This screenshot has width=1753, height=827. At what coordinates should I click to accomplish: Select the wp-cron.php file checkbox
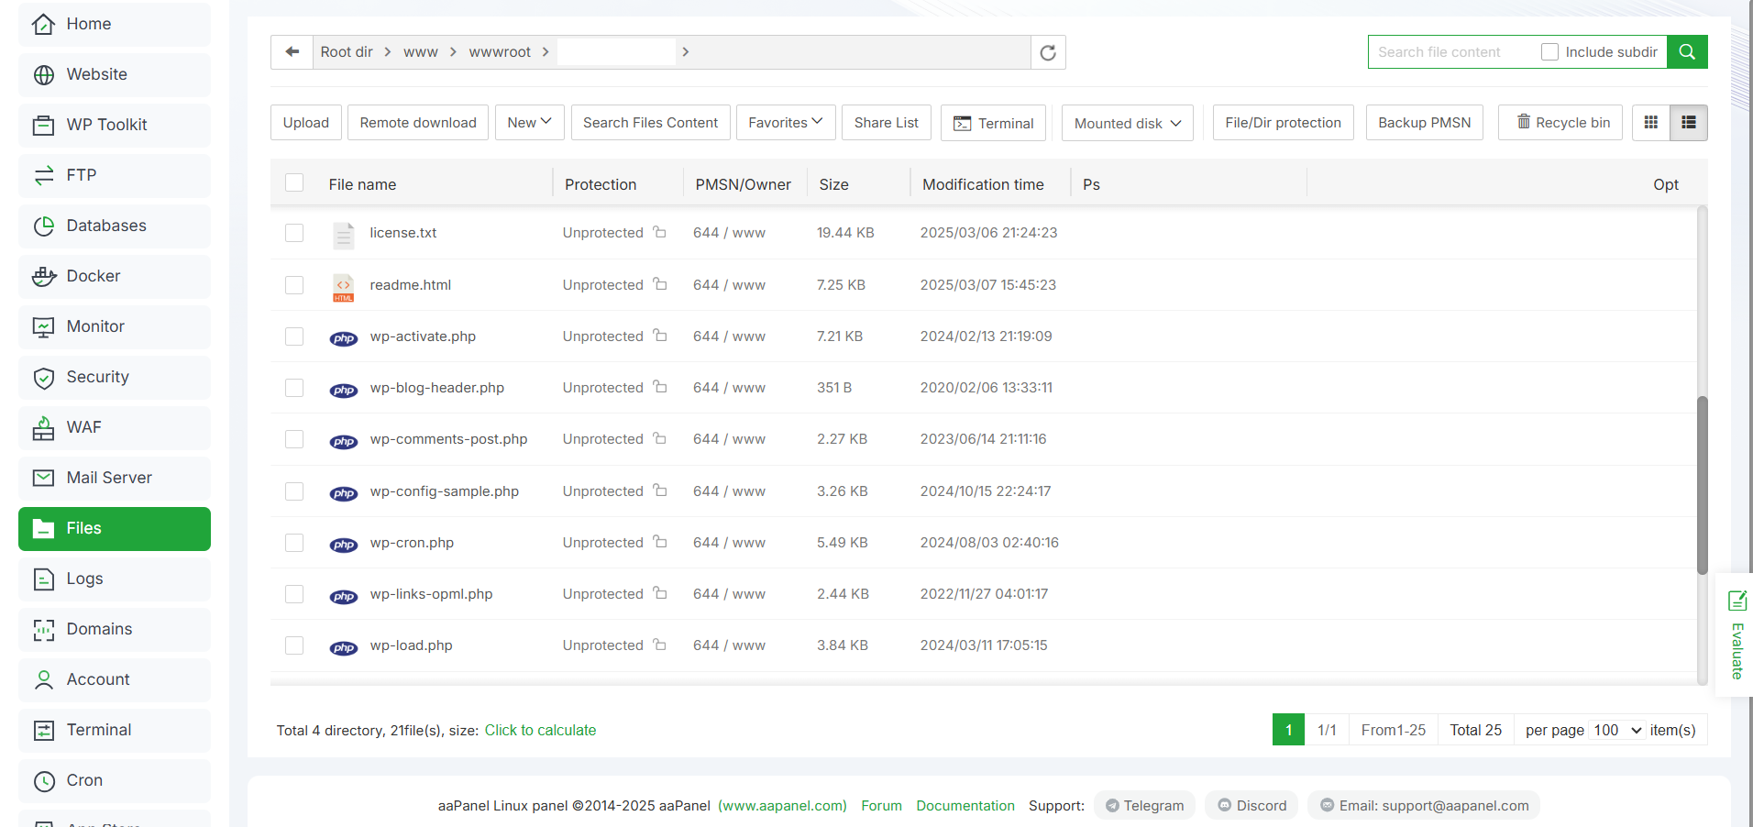pos(294,543)
